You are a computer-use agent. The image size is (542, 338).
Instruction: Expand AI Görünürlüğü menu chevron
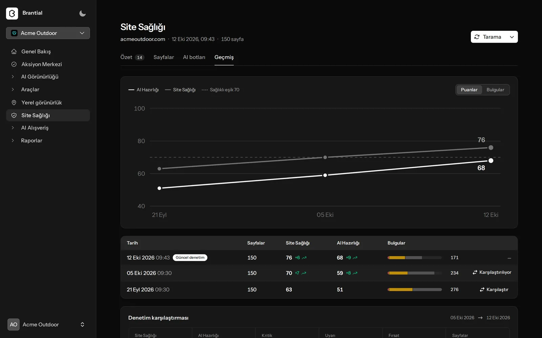[x=13, y=77]
